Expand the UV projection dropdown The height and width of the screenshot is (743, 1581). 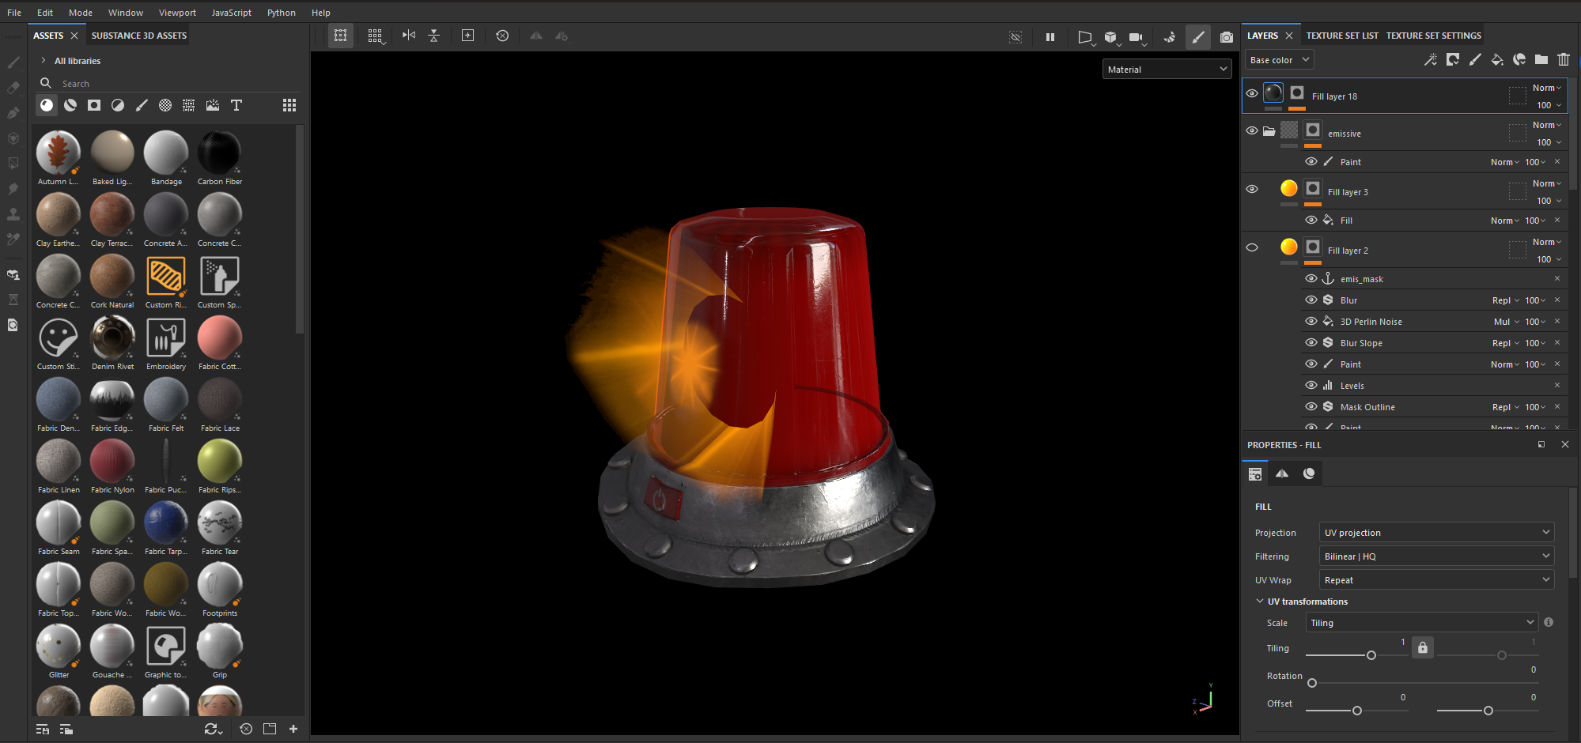[1435, 533]
